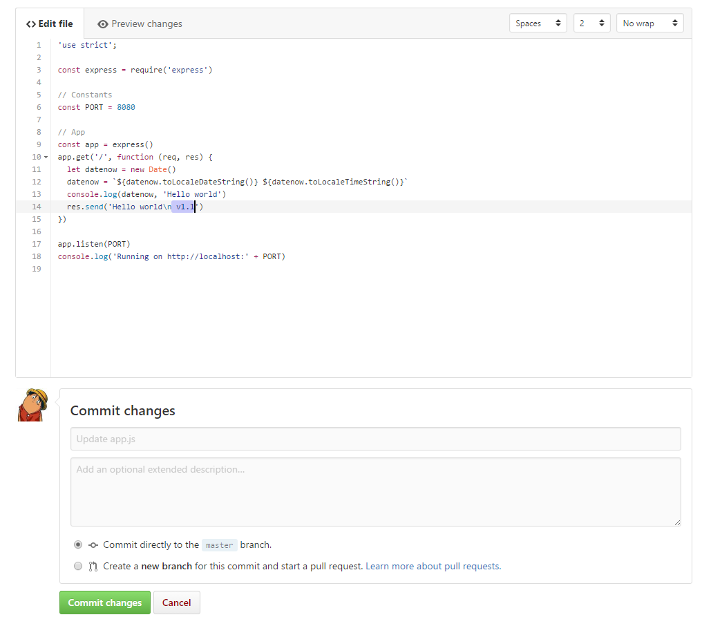This screenshot has width=702, height=626.
Task: Click the resize handle of description box
Action: coord(677,522)
